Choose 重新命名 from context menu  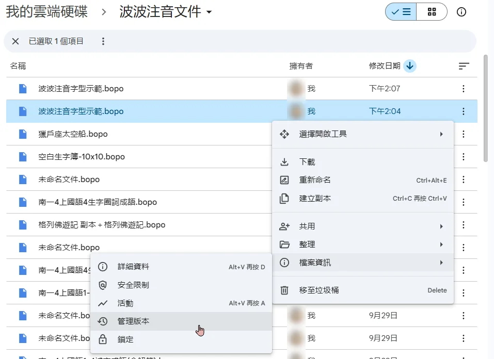coord(362,180)
